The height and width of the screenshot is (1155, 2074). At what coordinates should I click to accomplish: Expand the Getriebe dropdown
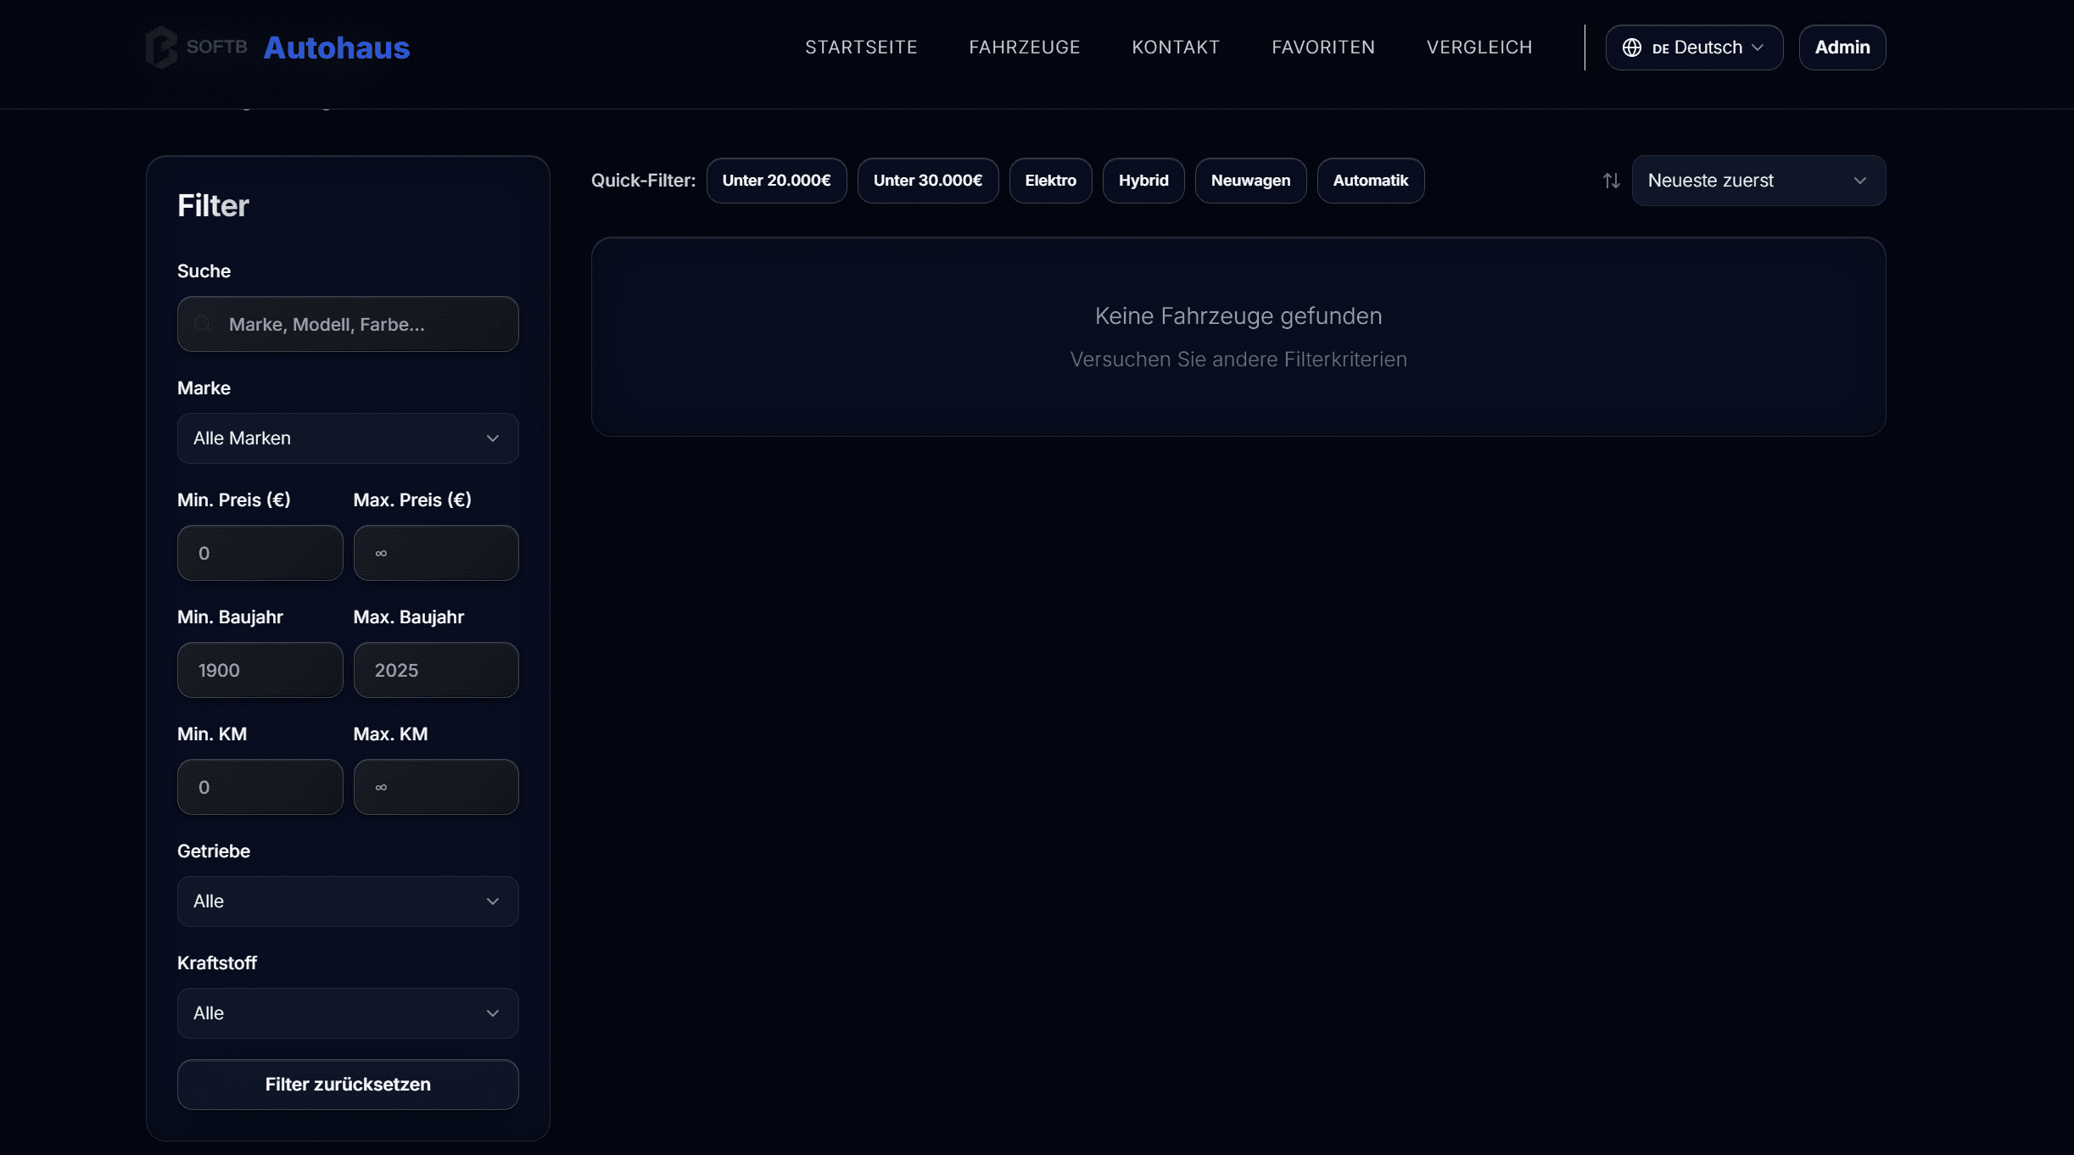[347, 901]
